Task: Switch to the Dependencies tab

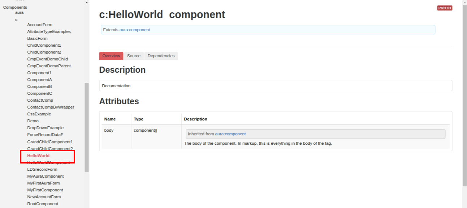Action: (161, 56)
